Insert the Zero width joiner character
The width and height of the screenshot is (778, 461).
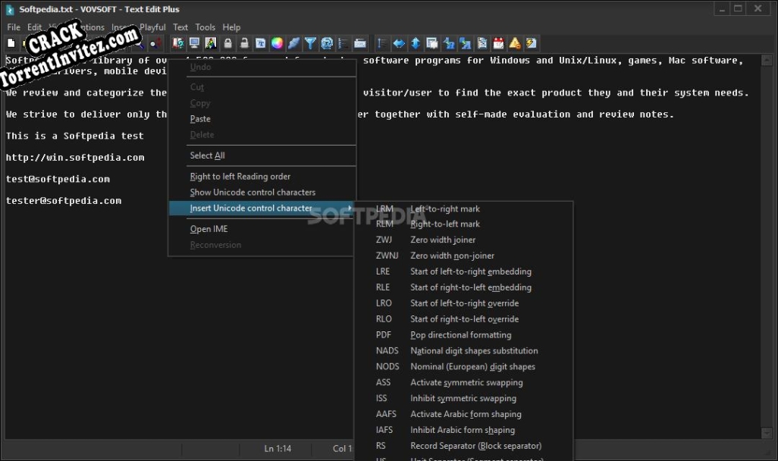point(443,240)
